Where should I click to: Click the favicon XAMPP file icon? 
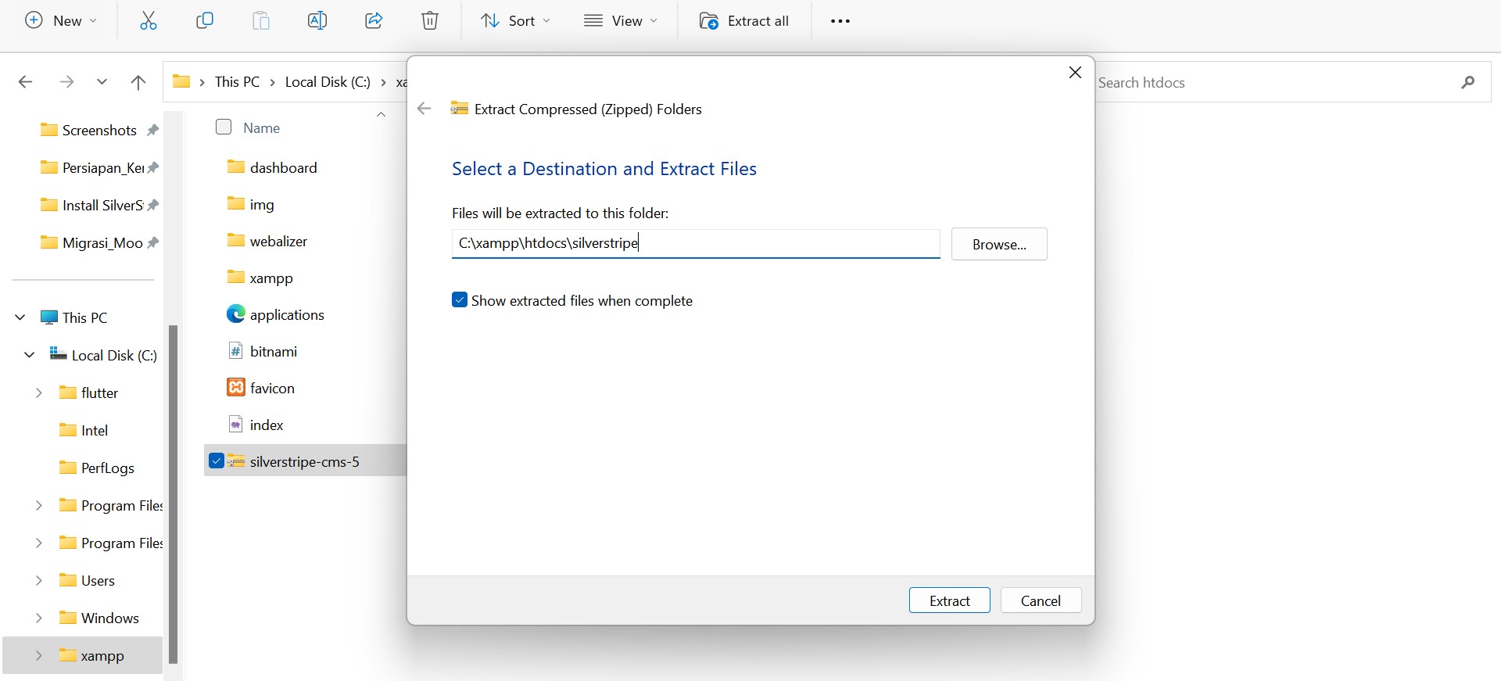coord(236,388)
